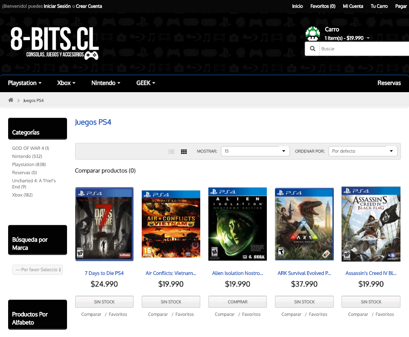Screen dimensions: 409x337
Task: Click the Alien Isolation Nostro... title link
Action: pos(238,273)
